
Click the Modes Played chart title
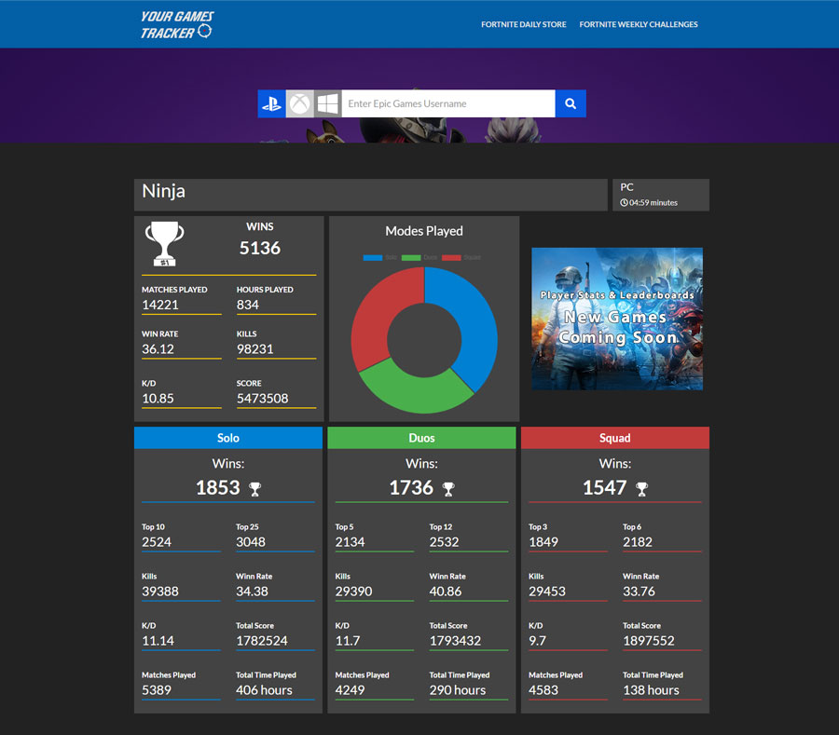[x=424, y=231]
